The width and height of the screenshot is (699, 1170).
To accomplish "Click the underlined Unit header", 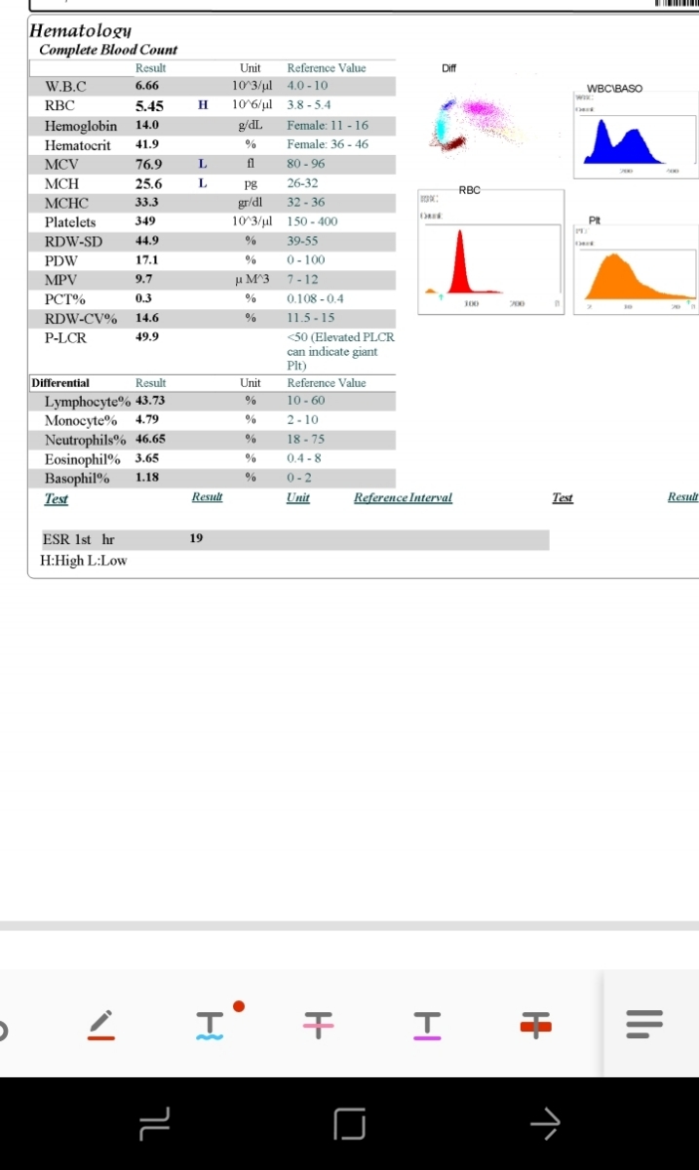I will 297,498.
